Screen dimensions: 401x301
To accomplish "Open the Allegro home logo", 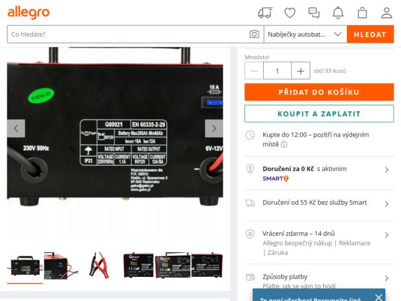I will (28, 13).
